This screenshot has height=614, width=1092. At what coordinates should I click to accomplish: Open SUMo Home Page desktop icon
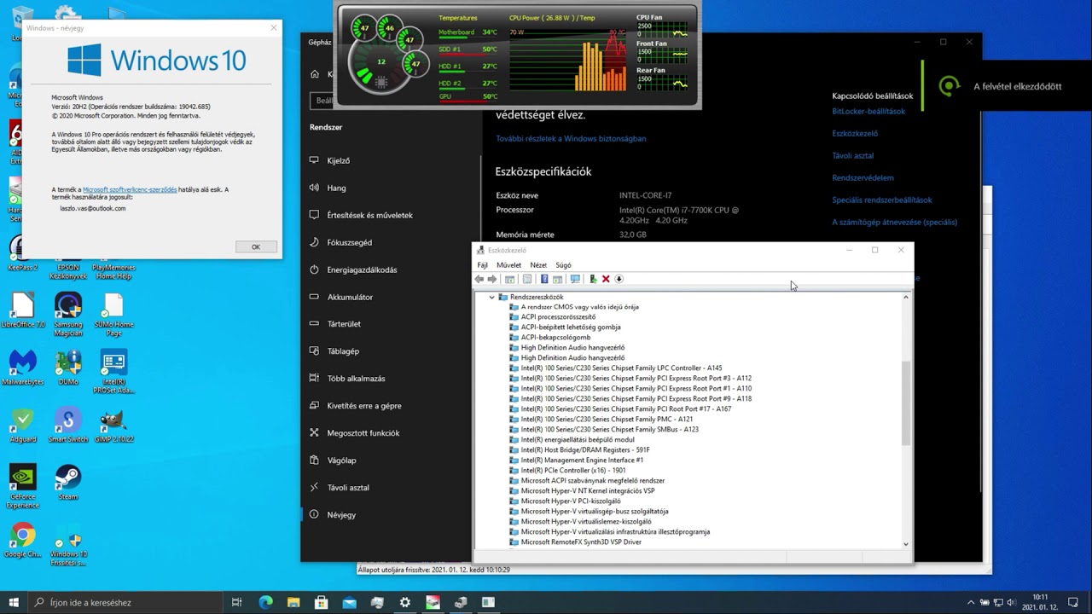click(113, 315)
